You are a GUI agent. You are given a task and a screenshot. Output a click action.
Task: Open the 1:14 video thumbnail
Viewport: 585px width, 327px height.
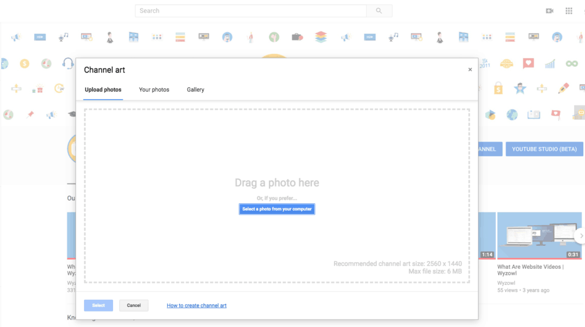pos(487,235)
